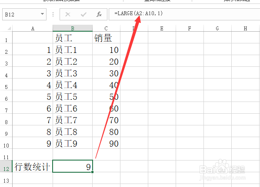Click cell B7 containing 员工6
Image resolution: width=260 pixels, height=187 pixels.
[x=73, y=108]
